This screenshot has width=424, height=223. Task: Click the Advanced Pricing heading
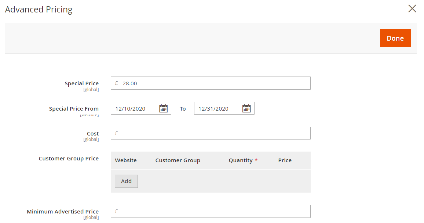pyautogui.click(x=39, y=10)
